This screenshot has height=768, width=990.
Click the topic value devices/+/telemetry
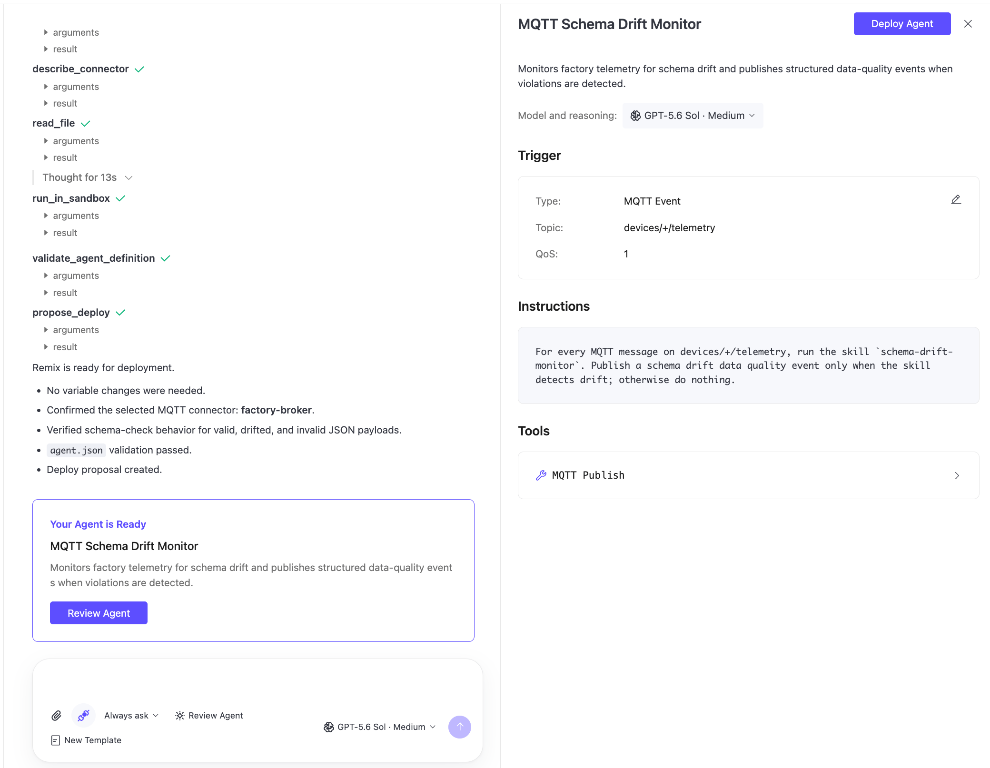point(669,228)
